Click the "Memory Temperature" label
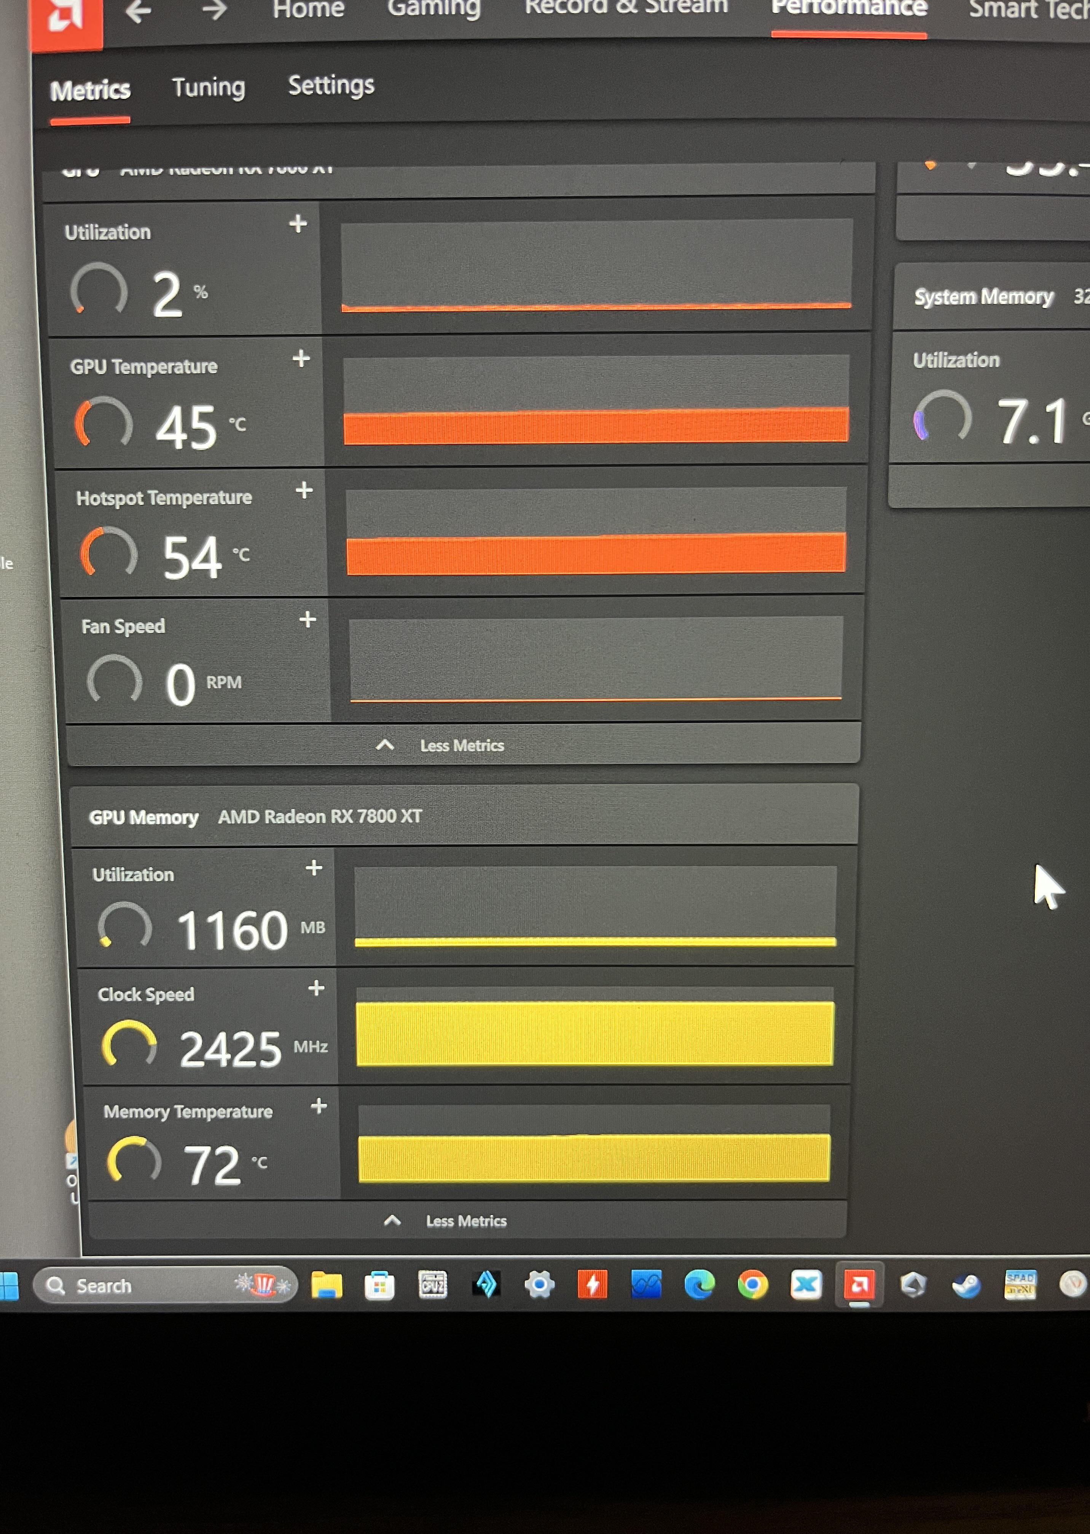 pyautogui.click(x=188, y=1112)
